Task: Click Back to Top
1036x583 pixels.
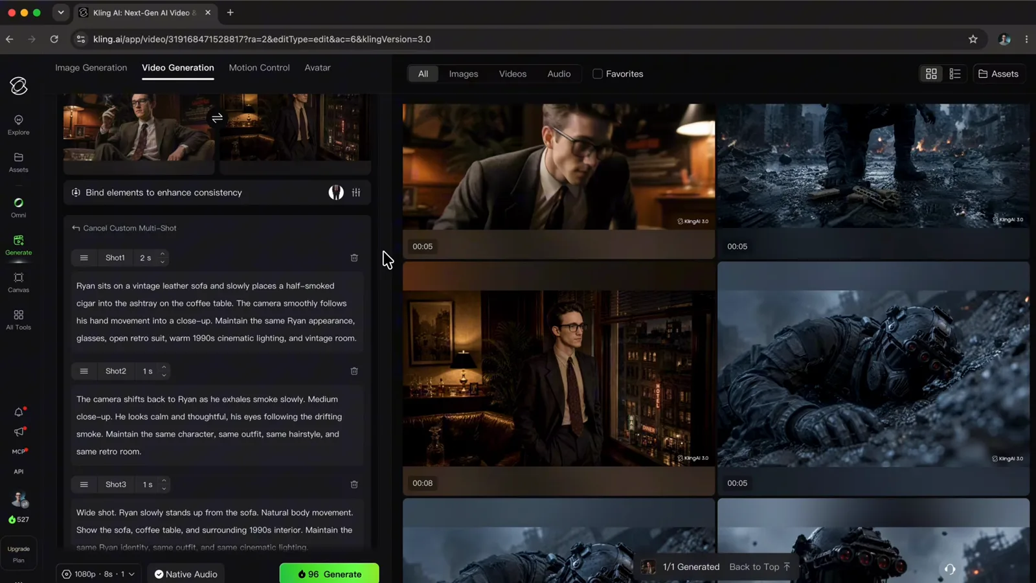Action: click(760, 567)
